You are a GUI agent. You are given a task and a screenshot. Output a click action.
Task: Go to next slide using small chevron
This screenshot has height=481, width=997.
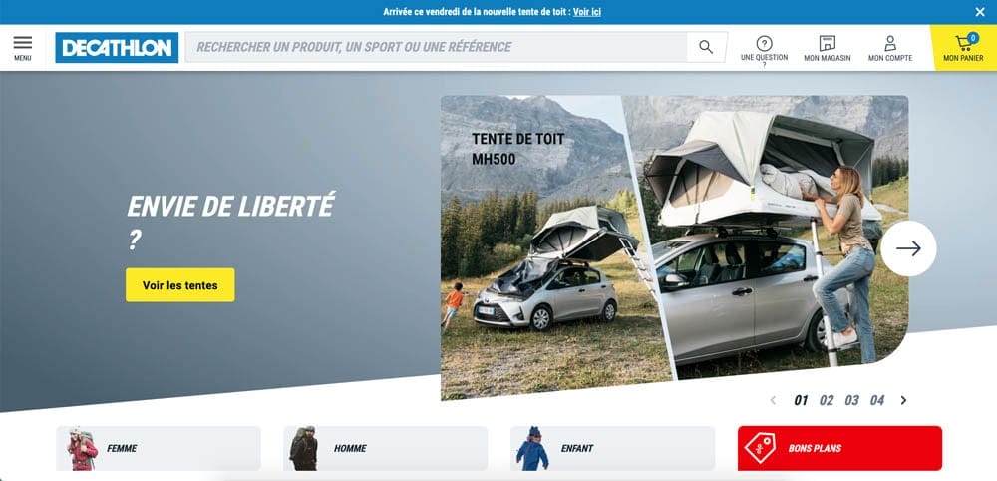click(903, 400)
